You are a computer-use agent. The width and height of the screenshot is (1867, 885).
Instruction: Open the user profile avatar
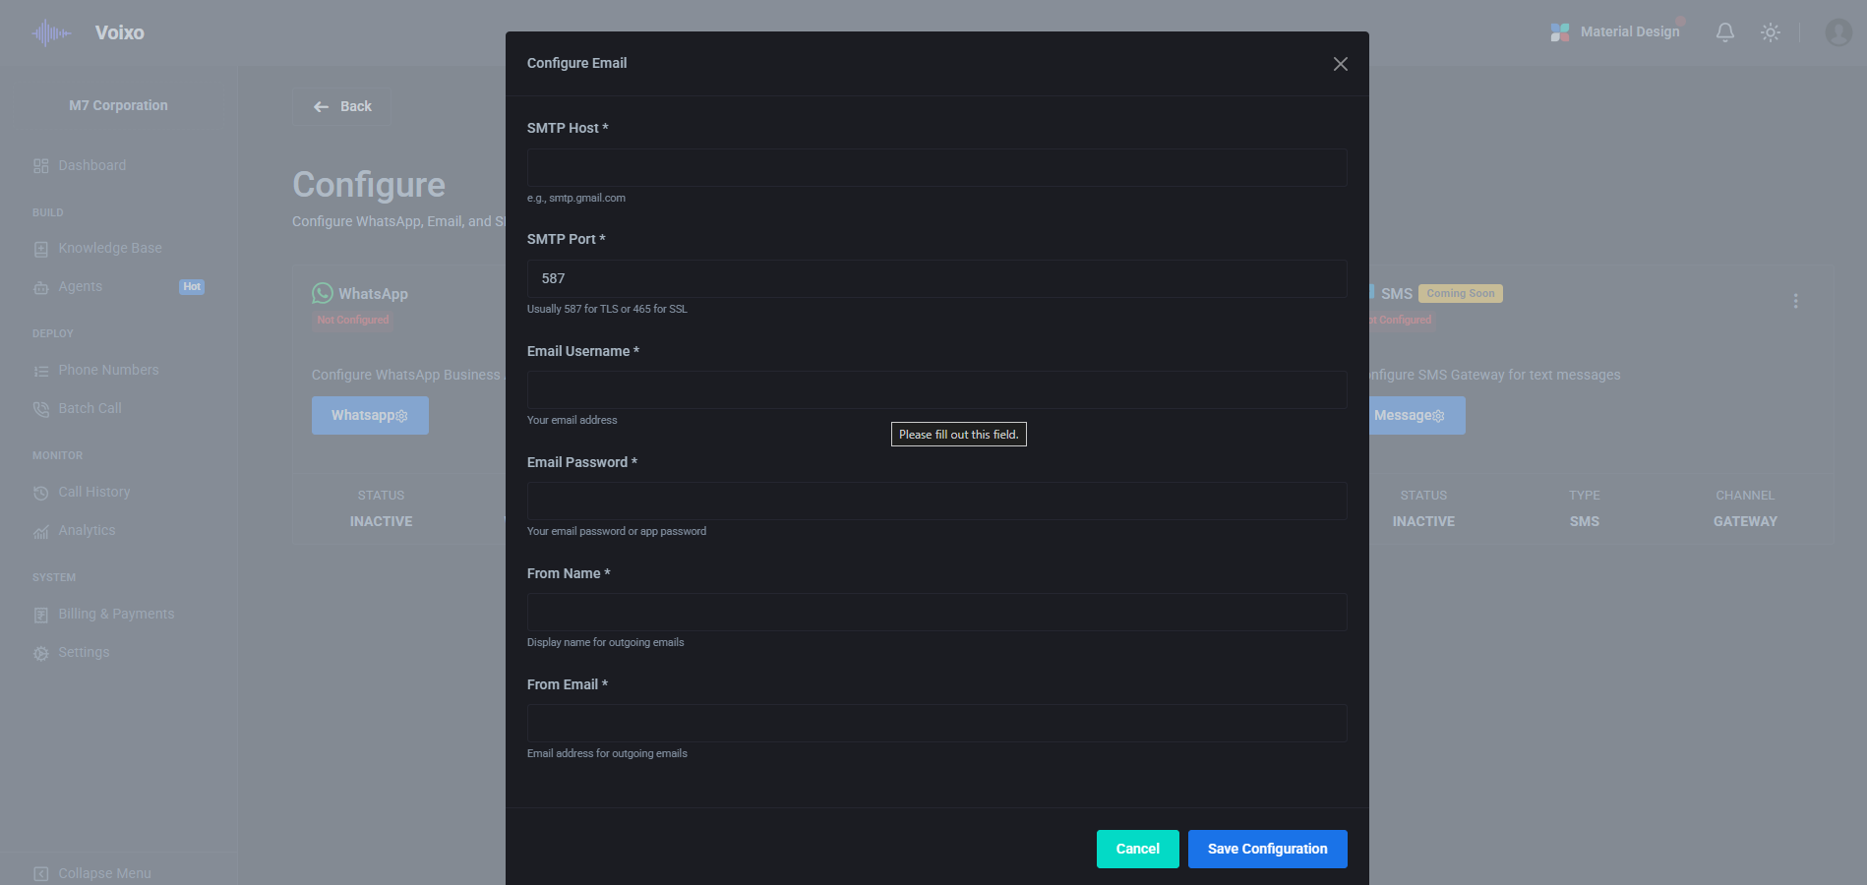point(1837,31)
